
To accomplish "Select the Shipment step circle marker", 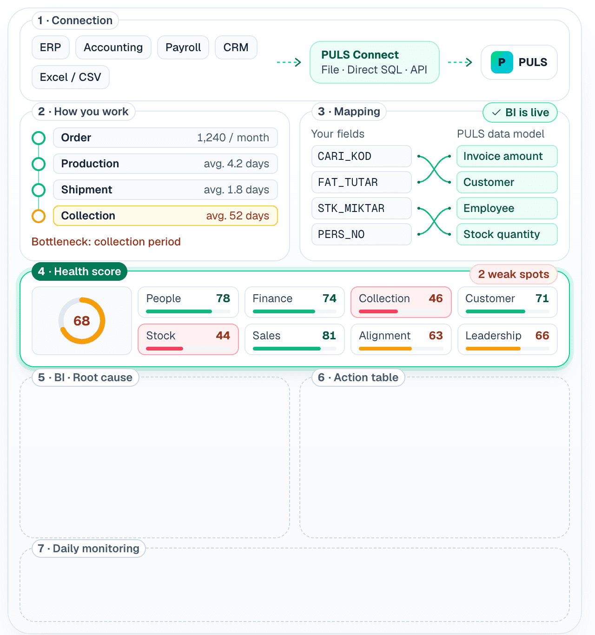I will (39, 190).
